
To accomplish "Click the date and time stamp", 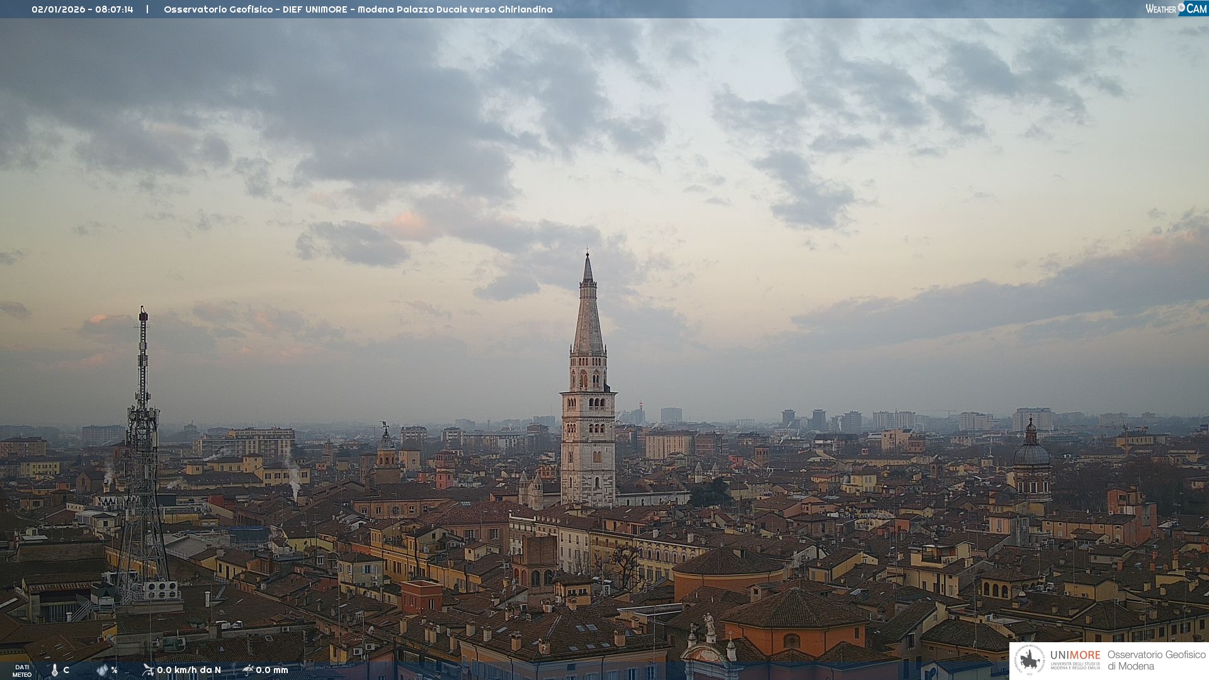I will [82, 9].
